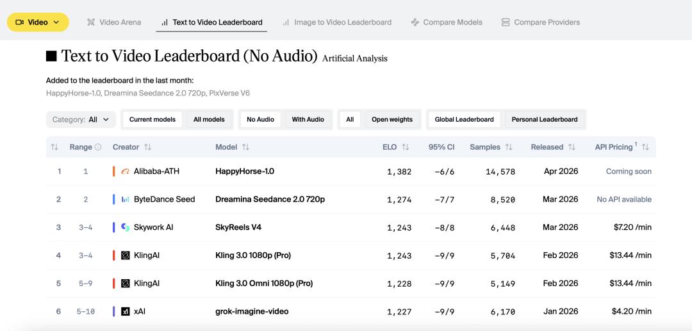Sort by Released date arrows
Viewport: 692px width, 331px height.
click(572, 147)
